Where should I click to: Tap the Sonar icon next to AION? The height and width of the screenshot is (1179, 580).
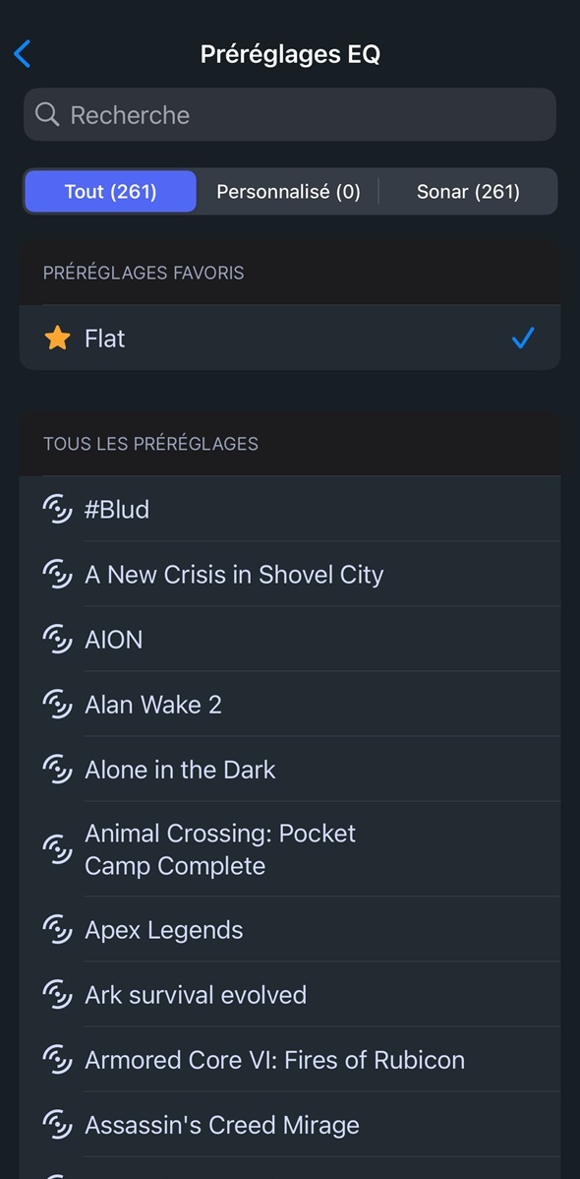pos(57,639)
